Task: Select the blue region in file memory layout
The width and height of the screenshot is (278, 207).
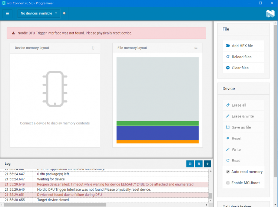Action: (x=158, y=133)
